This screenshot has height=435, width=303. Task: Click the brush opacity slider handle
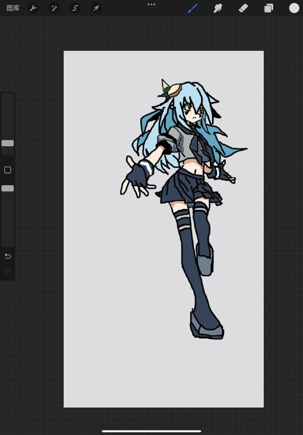tap(8, 188)
